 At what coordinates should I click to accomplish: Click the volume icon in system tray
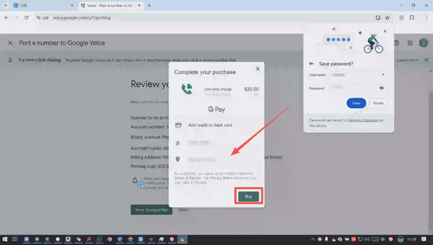coord(367,239)
